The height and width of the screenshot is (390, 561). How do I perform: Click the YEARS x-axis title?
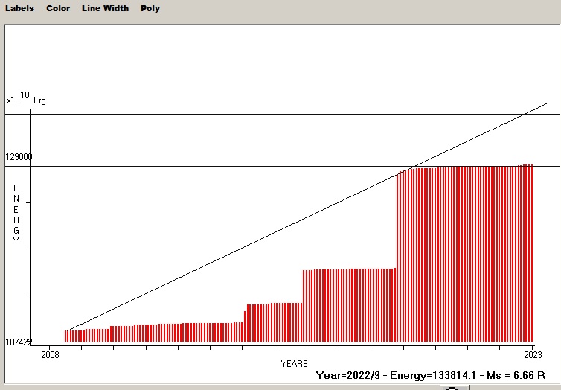(294, 363)
